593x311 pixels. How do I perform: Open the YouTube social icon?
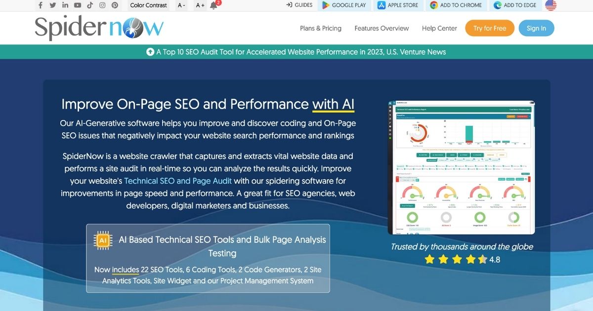(x=78, y=5)
